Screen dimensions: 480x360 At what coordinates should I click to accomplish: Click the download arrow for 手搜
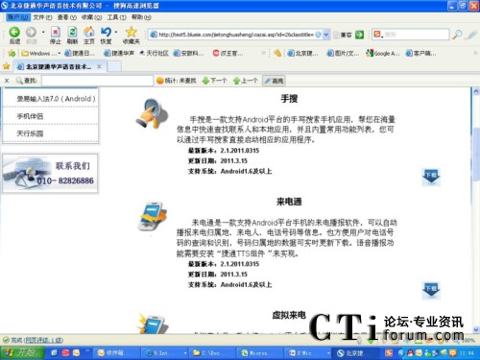pos(431,177)
